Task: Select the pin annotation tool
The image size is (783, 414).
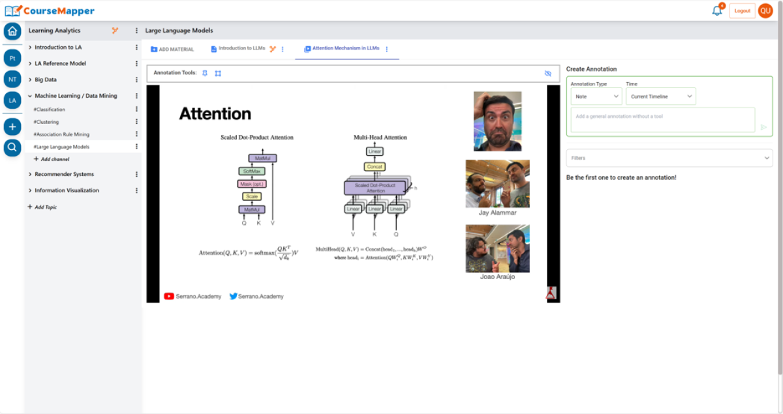Action: pos(204,73)
